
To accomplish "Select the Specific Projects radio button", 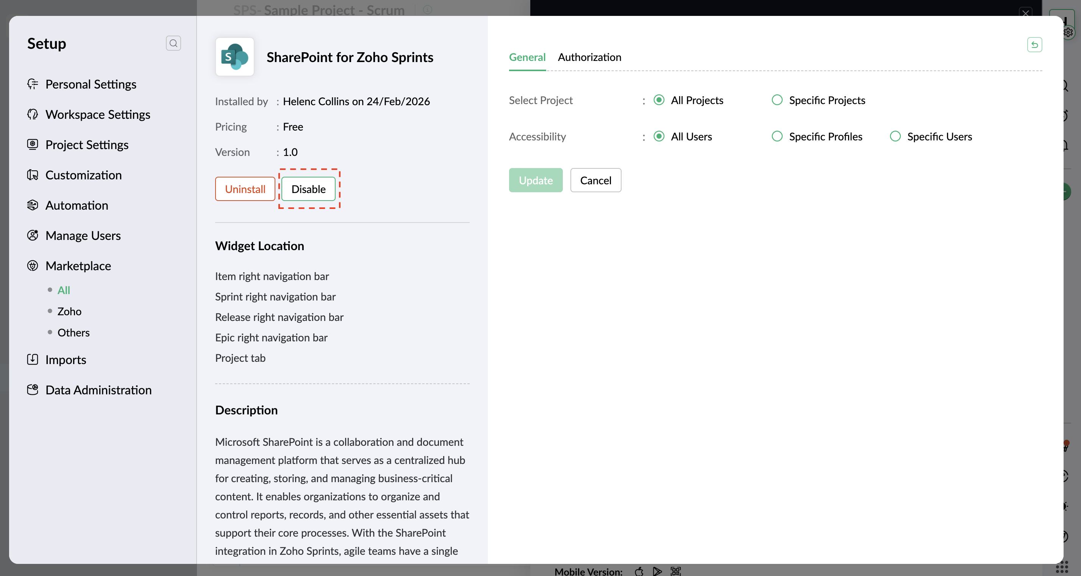I will tap(777, 100).
